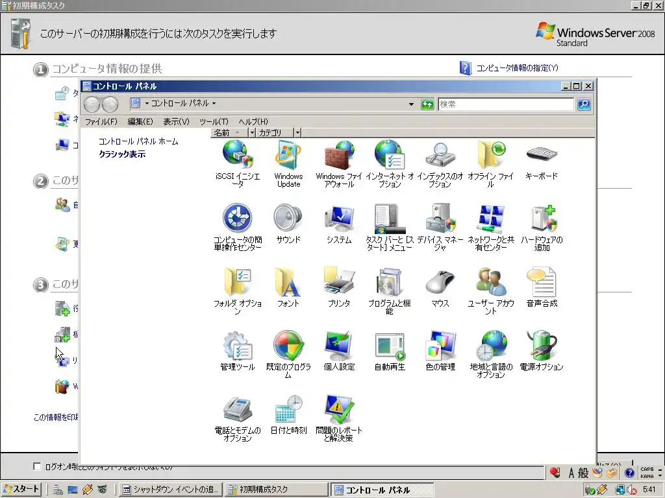Open the ファイル(F) menu
This screenshot has height=498, width=665.
101,121
